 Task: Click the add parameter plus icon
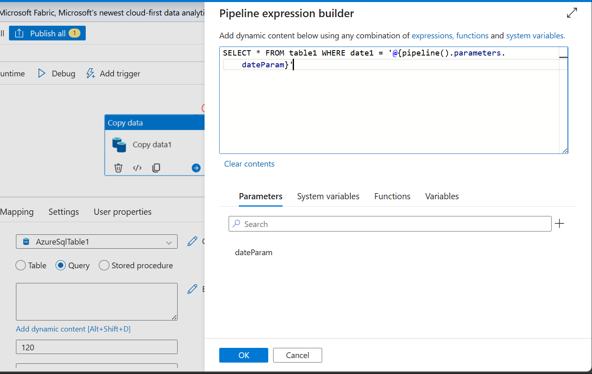click(560, 223)
